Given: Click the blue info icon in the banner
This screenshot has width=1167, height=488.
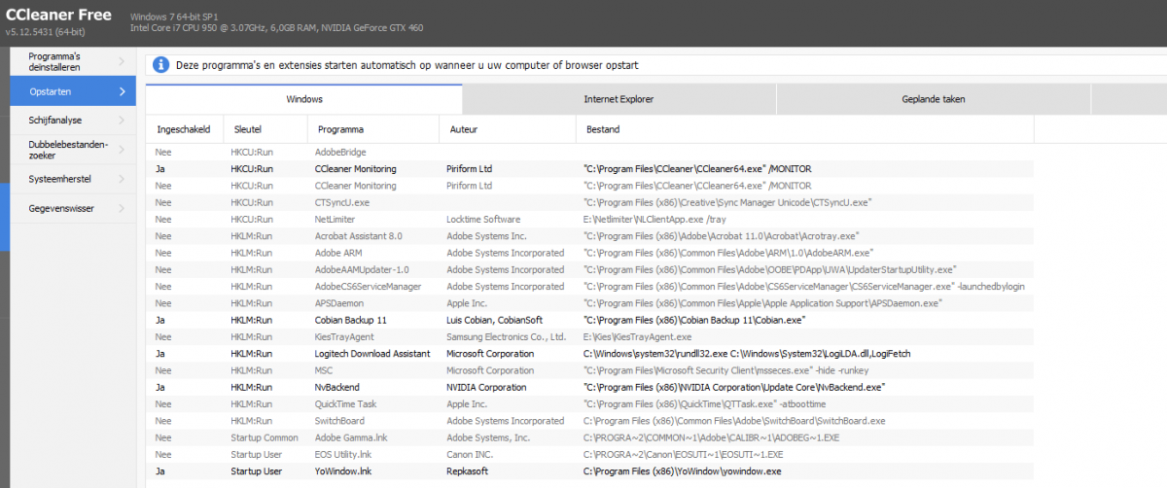Looking at the screenshot, I should pos(161,65).
